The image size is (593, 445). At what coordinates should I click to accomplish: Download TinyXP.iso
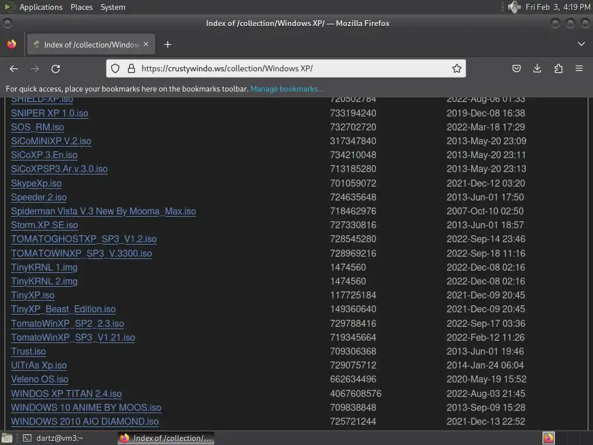coord(33,295)
